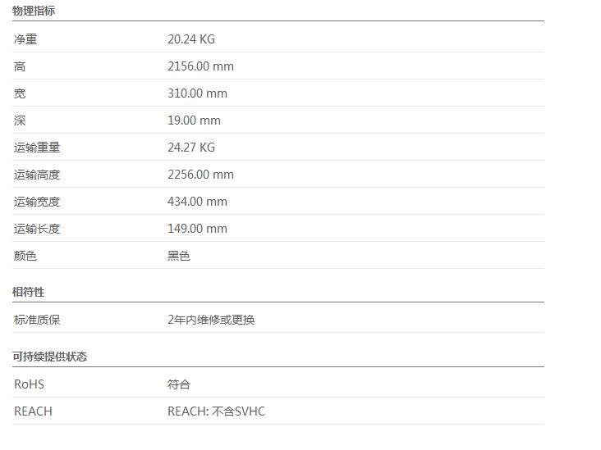Select the 运输重量 row label

(x=37, y=148)
